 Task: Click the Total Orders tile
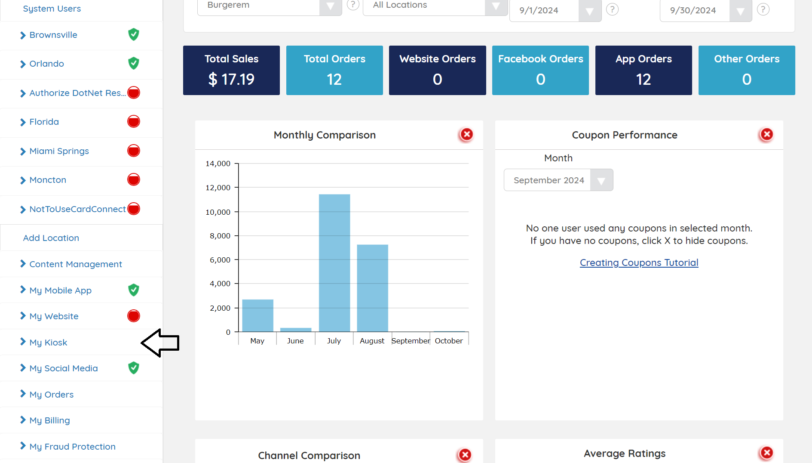(x=334, y=70)
